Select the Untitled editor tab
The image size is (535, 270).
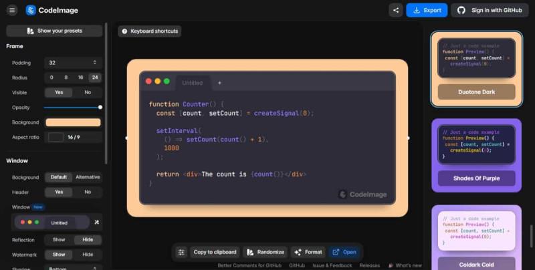pos(193,83)
